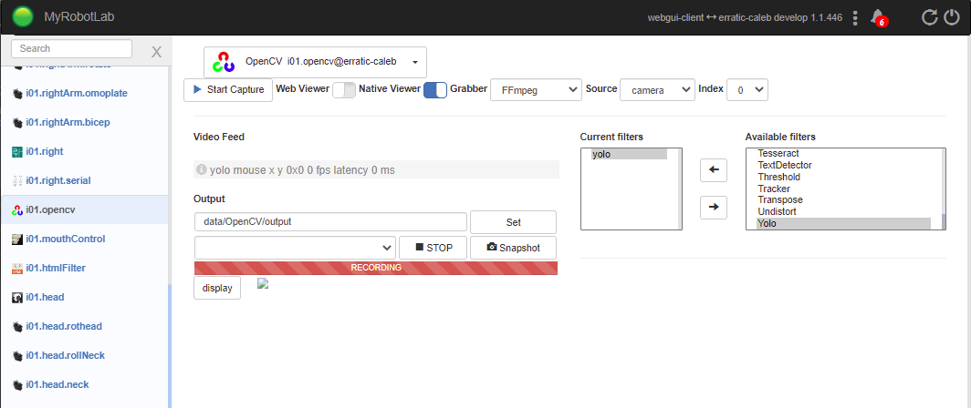Open the camera Index dropdown
The height and width of the screenshot is (408, 971).
[747, 89]
